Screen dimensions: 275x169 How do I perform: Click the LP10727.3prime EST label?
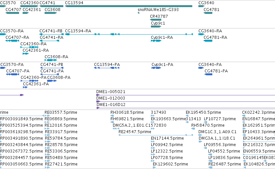220,119
